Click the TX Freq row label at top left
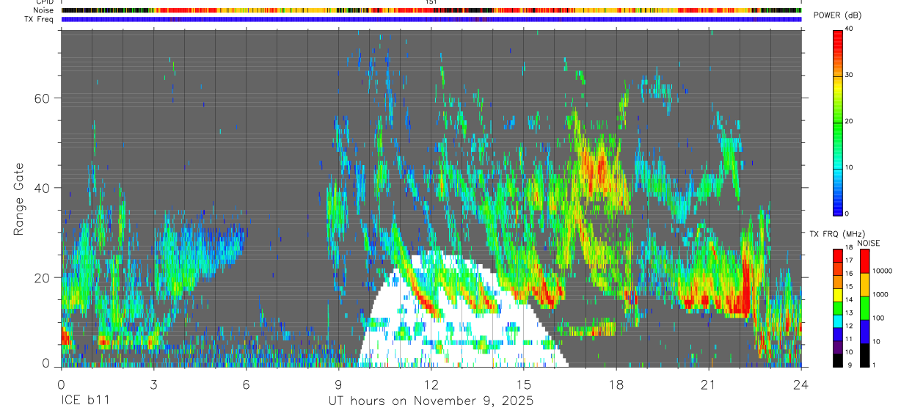901x416 pixels. [x=40, y=19]
